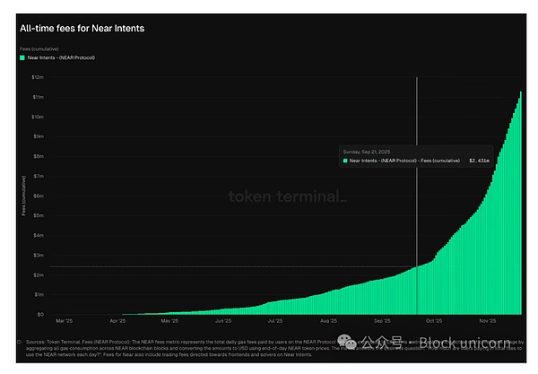Select the Mar '25 x-axis label

click(x=65, y=320)
